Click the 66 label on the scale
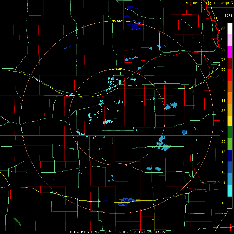 coord(223,29)
